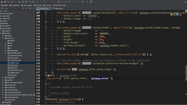Image resolution: width=187 pixels, height=105 pixels.
Task: Switch to the functions.php editor tab
Action: pos(44,8)
